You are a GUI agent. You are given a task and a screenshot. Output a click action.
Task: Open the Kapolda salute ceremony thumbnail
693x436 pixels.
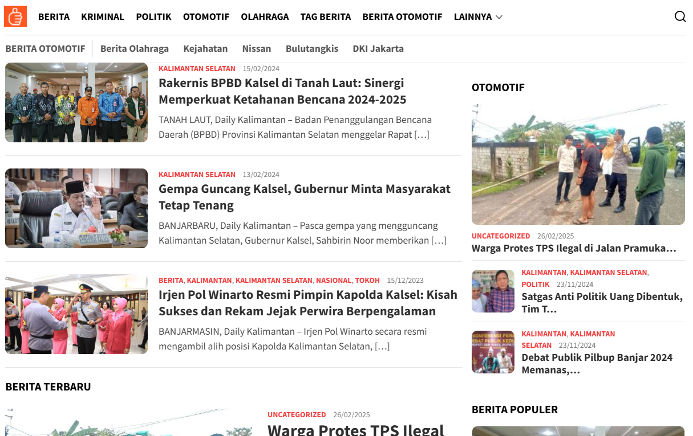click(x=76, y=314)
